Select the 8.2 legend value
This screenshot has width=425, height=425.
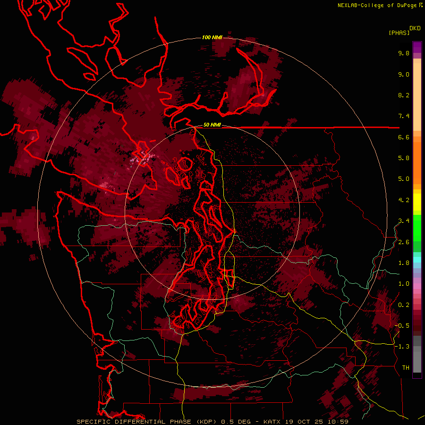pyautogui.click(x=404, y=95)
